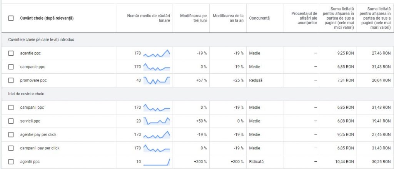Click the sparkline in the "agentie pay per click" row
This screenshot has width=394, height=169.
pos(157,135)
